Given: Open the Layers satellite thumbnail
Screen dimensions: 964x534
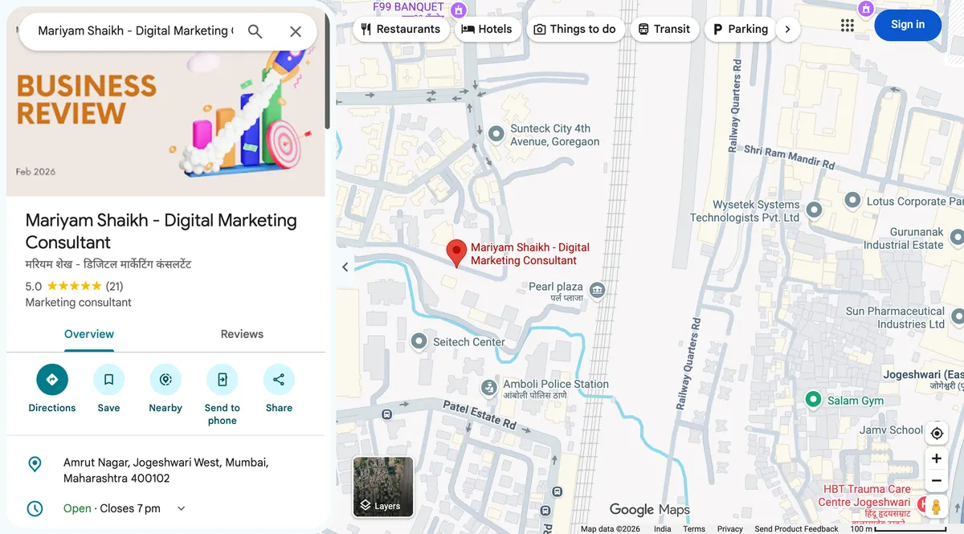Looking at the screenshot, I should [x=383, y=487].
